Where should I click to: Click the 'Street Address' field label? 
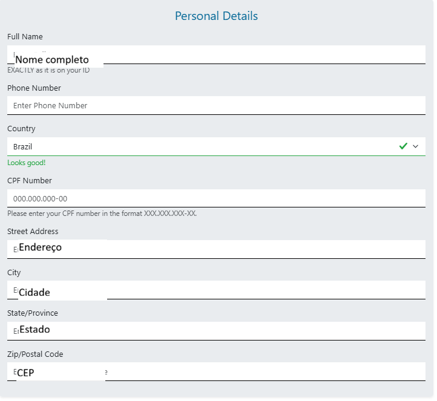point(33,232)
